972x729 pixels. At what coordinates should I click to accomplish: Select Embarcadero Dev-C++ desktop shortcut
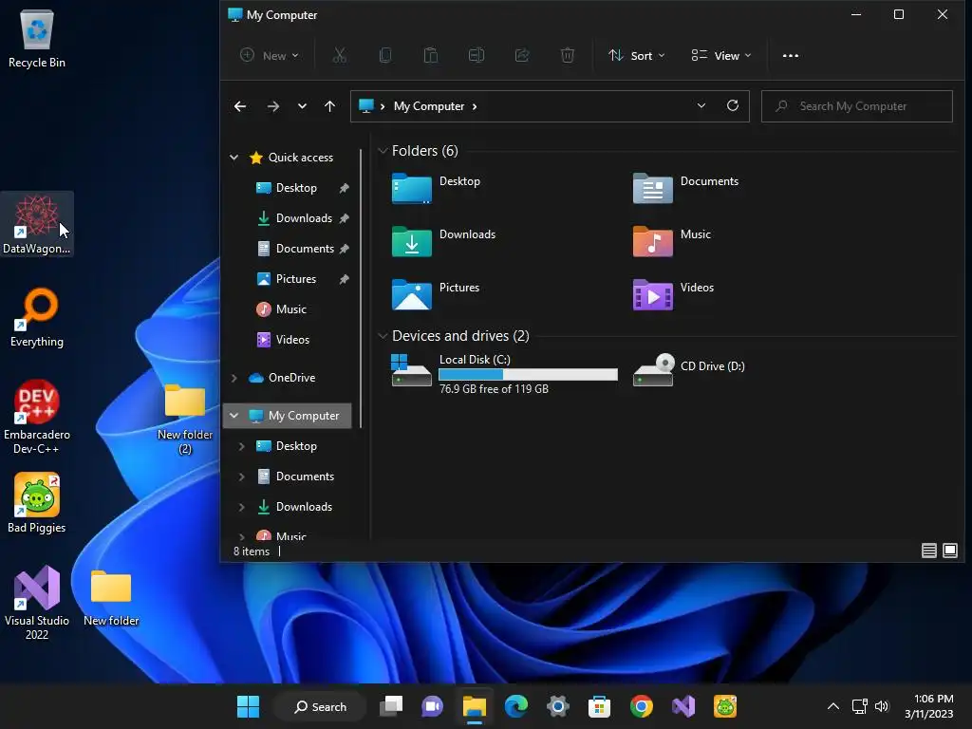(x=37, y=417)
